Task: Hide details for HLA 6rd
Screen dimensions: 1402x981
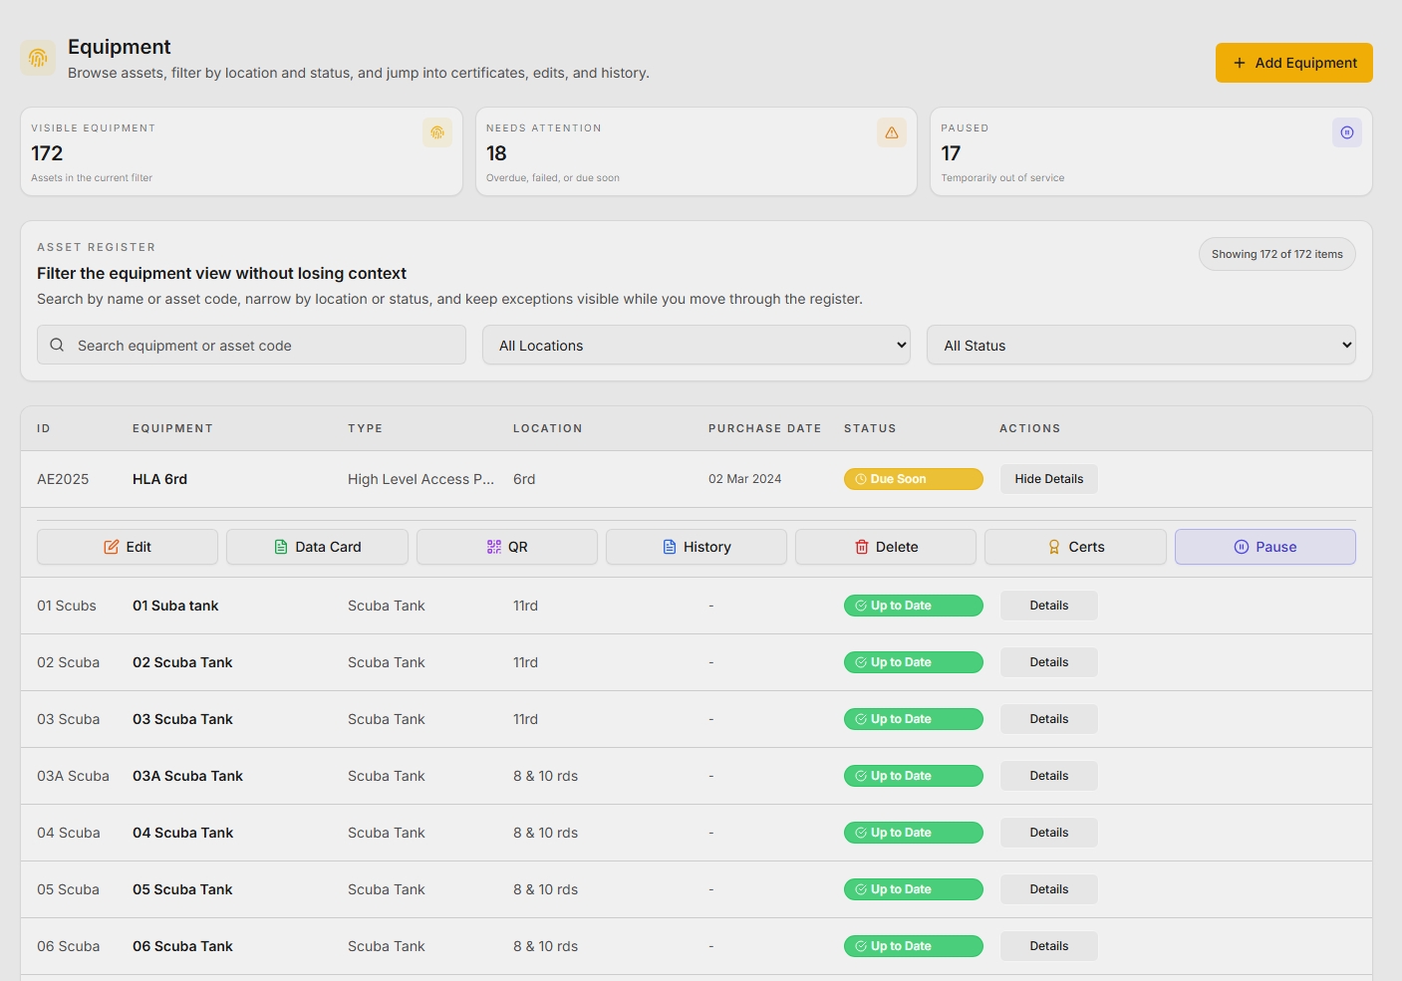Action: [x=1048, y=479]
